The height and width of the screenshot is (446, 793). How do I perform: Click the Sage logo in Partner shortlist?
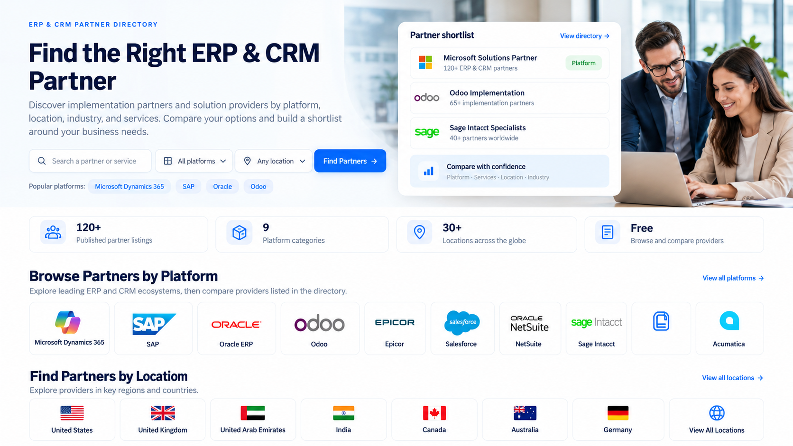[427, 133]
